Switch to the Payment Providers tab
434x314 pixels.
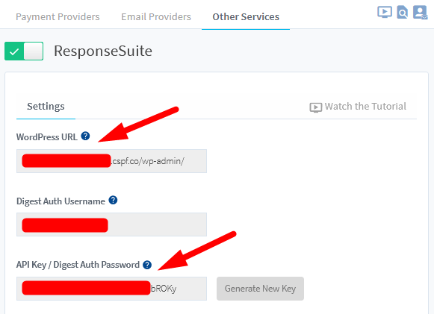point(58,17)
